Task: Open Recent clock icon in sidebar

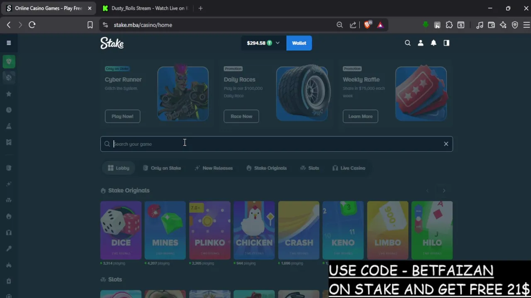Action: pyautogui.click(x=9, y=110)
